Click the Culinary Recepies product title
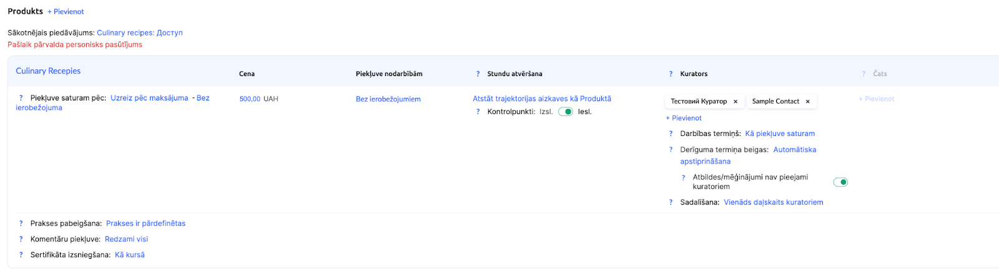 click(48, 71)
